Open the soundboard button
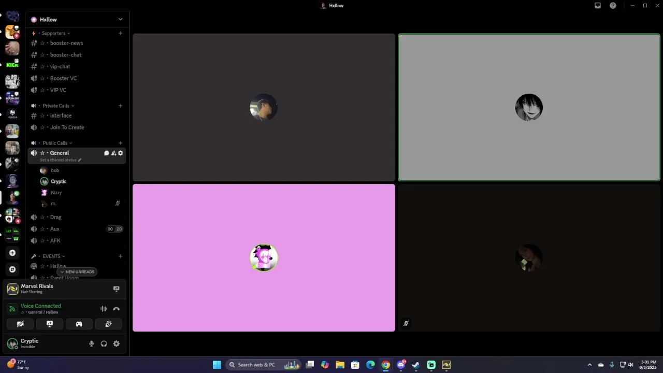This screenshot has height=373, width=663. (x=108, y=324)
